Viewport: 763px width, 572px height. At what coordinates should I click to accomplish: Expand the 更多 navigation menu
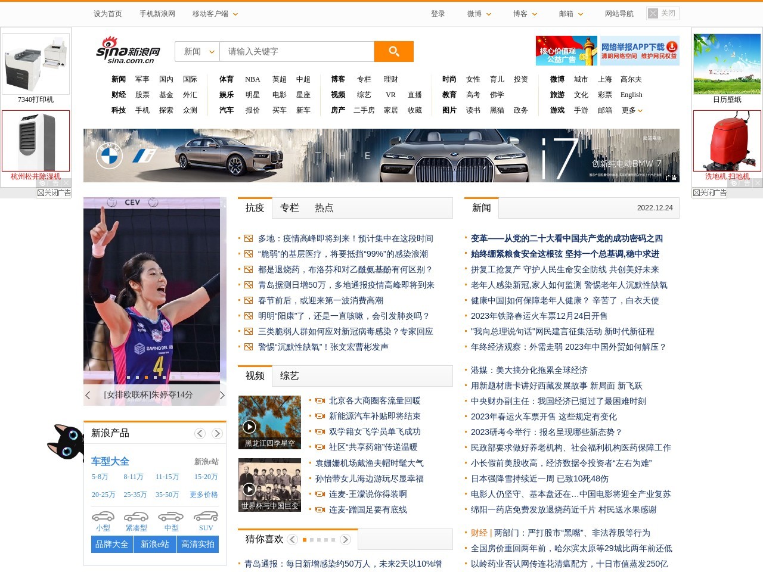(x=632, y=110)
